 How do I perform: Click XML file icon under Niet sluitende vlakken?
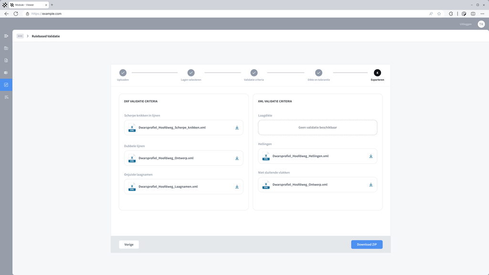(x=266, y=185)
